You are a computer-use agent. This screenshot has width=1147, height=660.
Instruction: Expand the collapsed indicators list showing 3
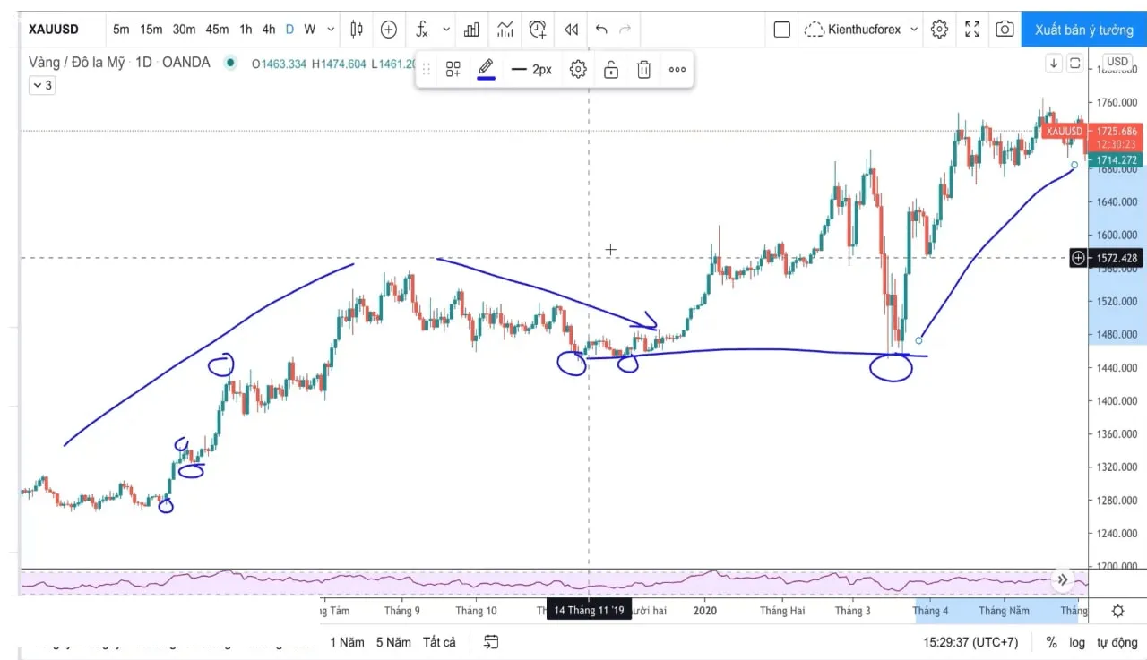[42, 86]
